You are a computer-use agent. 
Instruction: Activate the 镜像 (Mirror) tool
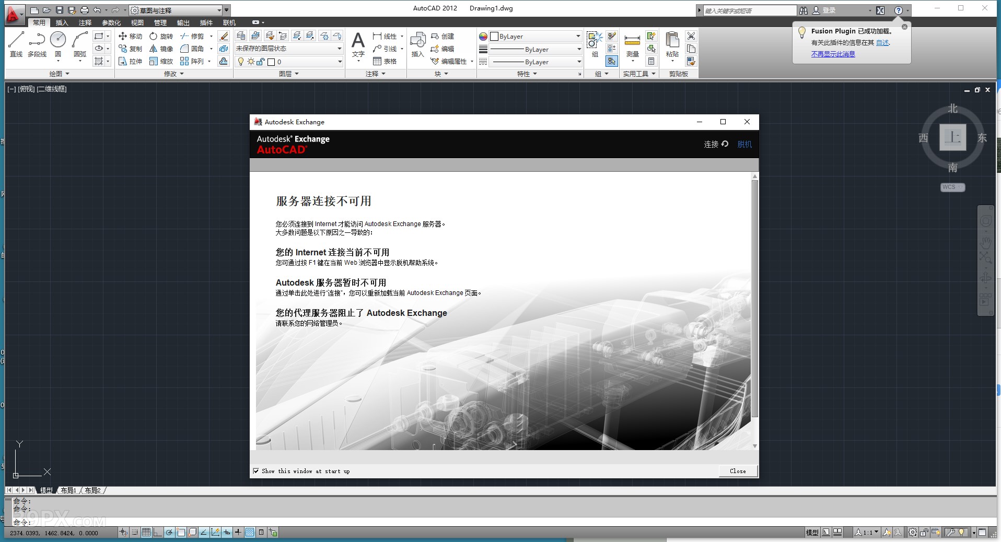[x=162, y=49]
